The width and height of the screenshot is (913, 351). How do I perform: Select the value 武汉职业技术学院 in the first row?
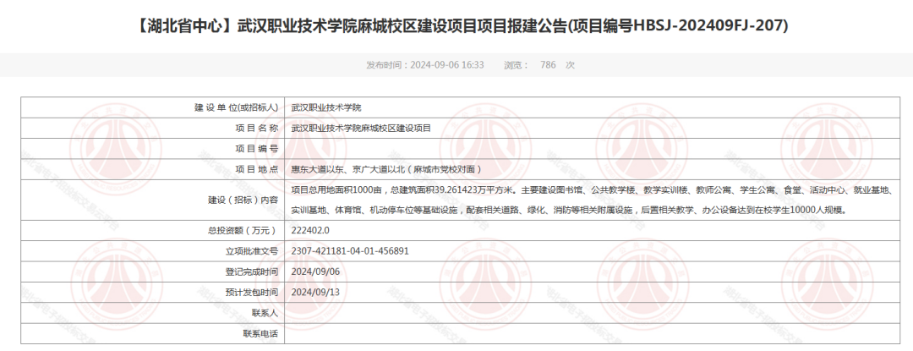(x=326, y=107)
